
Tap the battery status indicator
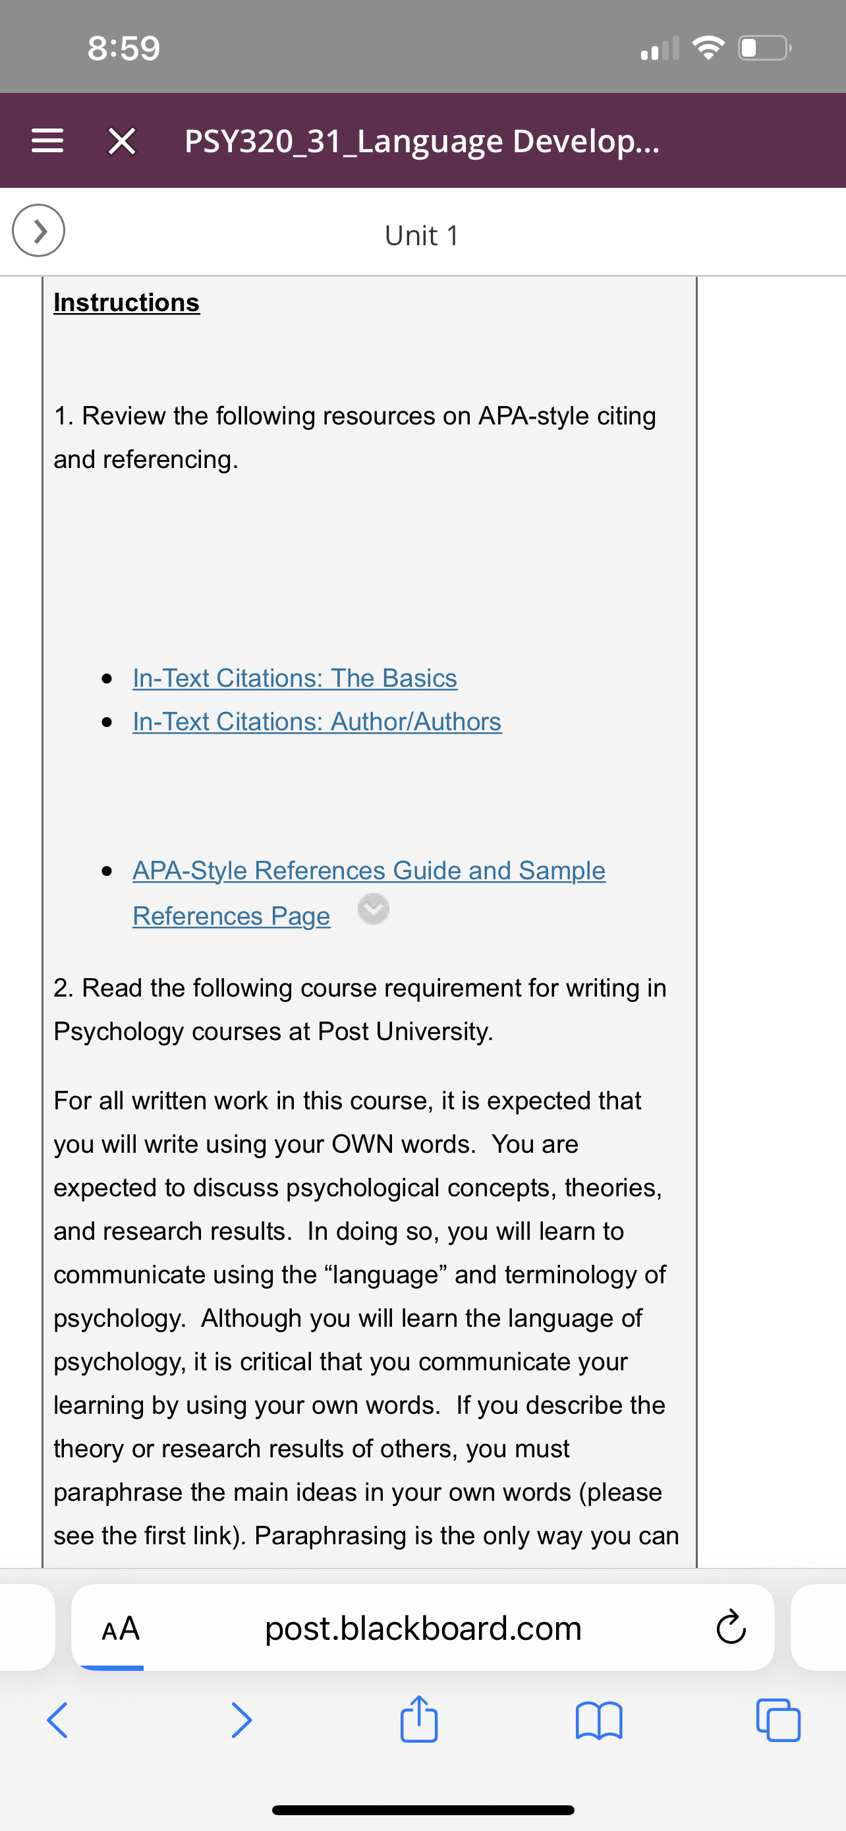tap(765, 48)
